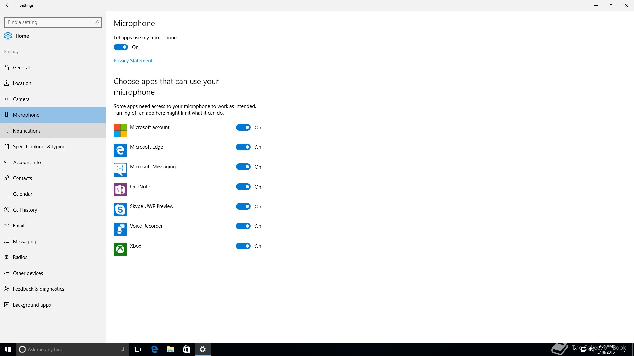The width and height of the screenshot is (634, 356).
Task: Open Speech, inking, & typing settings
Action: click(x=53, y=146)
